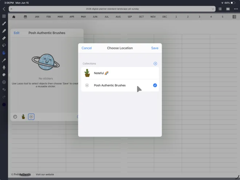The image size is (240, 180).
Task: Toggle Posh Authentic Brushes checkmark
Action: (x=155, y=85)
